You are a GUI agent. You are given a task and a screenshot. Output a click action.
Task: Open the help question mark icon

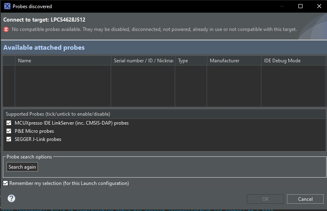[x=11, y=199]
